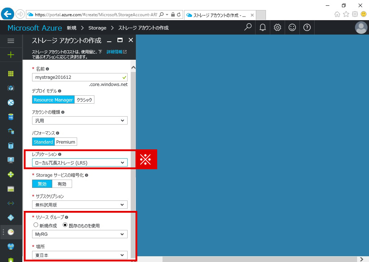Open Virtual machines monitor icon in sidebar
This screenshot has width=369, height=262.
[x=11, y=160]
